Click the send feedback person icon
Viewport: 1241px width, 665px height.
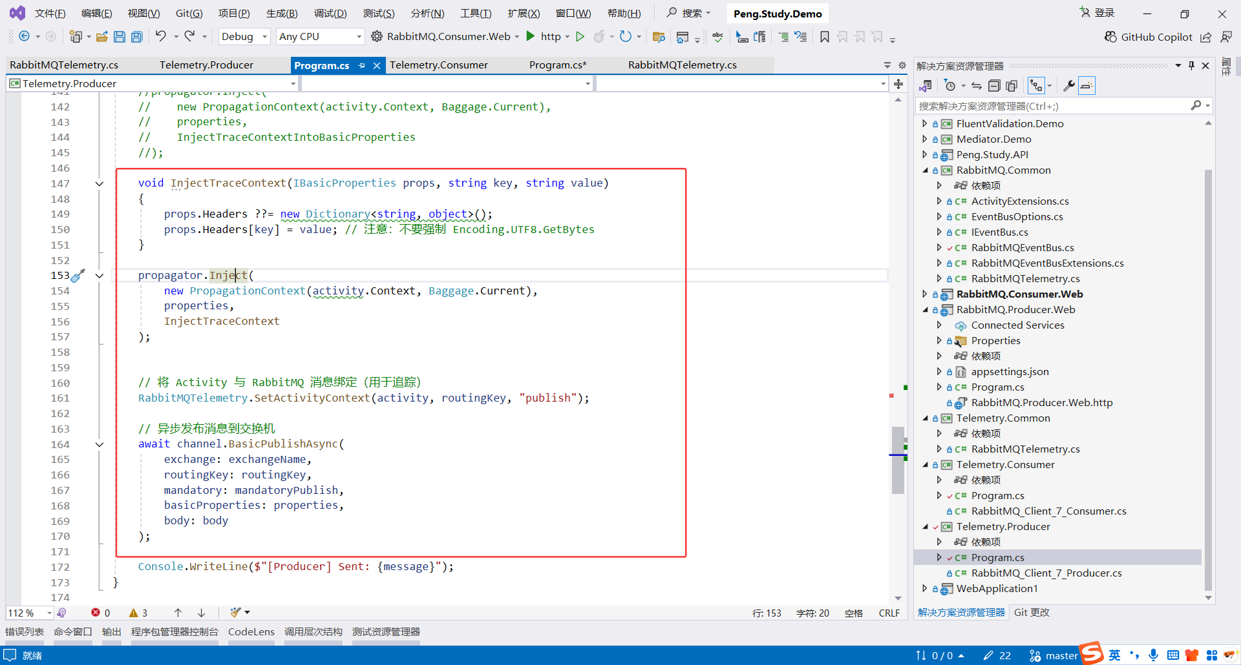pos(1225,37)
